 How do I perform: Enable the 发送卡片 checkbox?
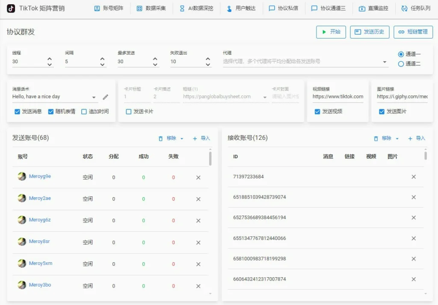[x=129, y=112]
